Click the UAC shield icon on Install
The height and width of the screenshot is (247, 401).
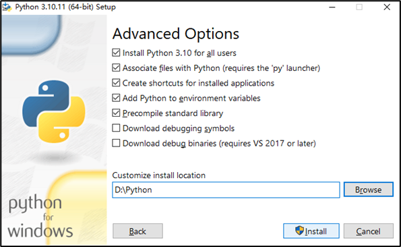(x=299, y=231)
